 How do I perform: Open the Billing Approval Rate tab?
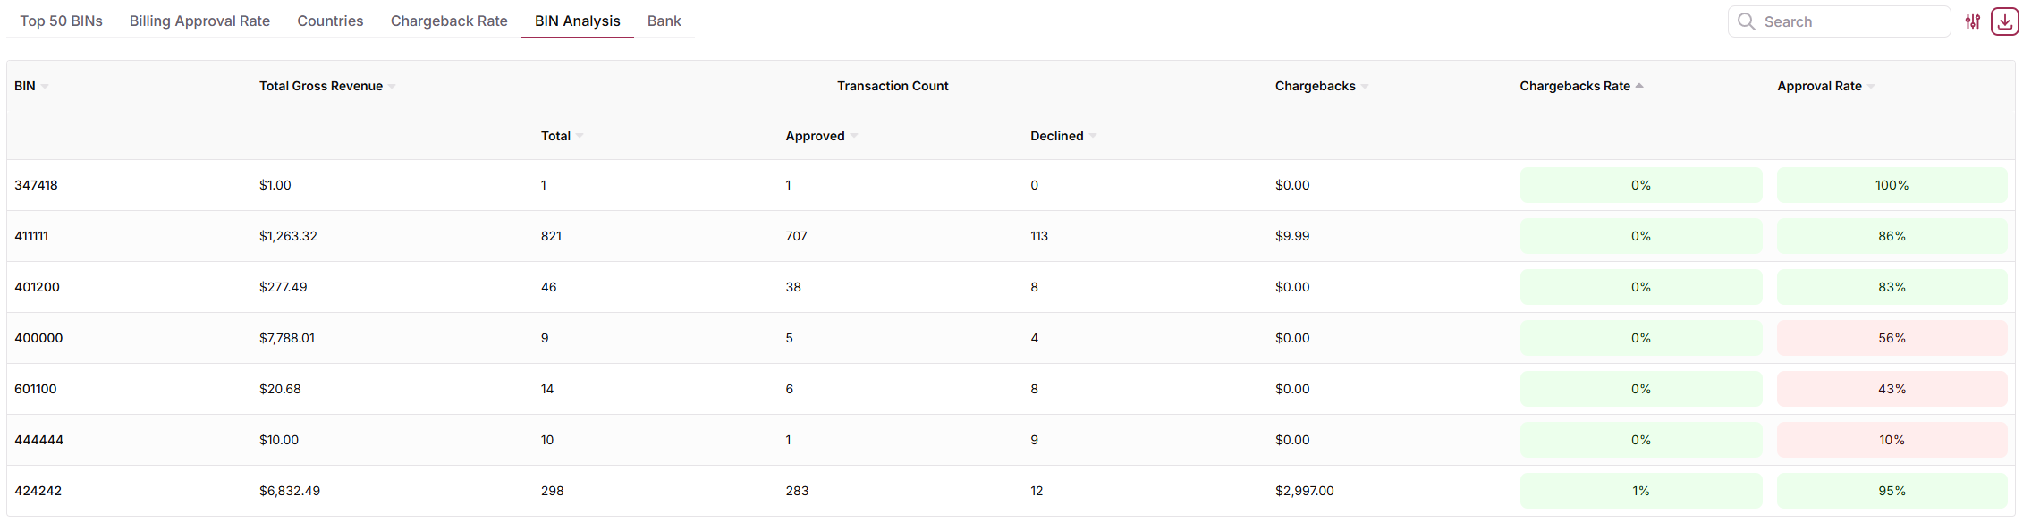tap(199, 21)
